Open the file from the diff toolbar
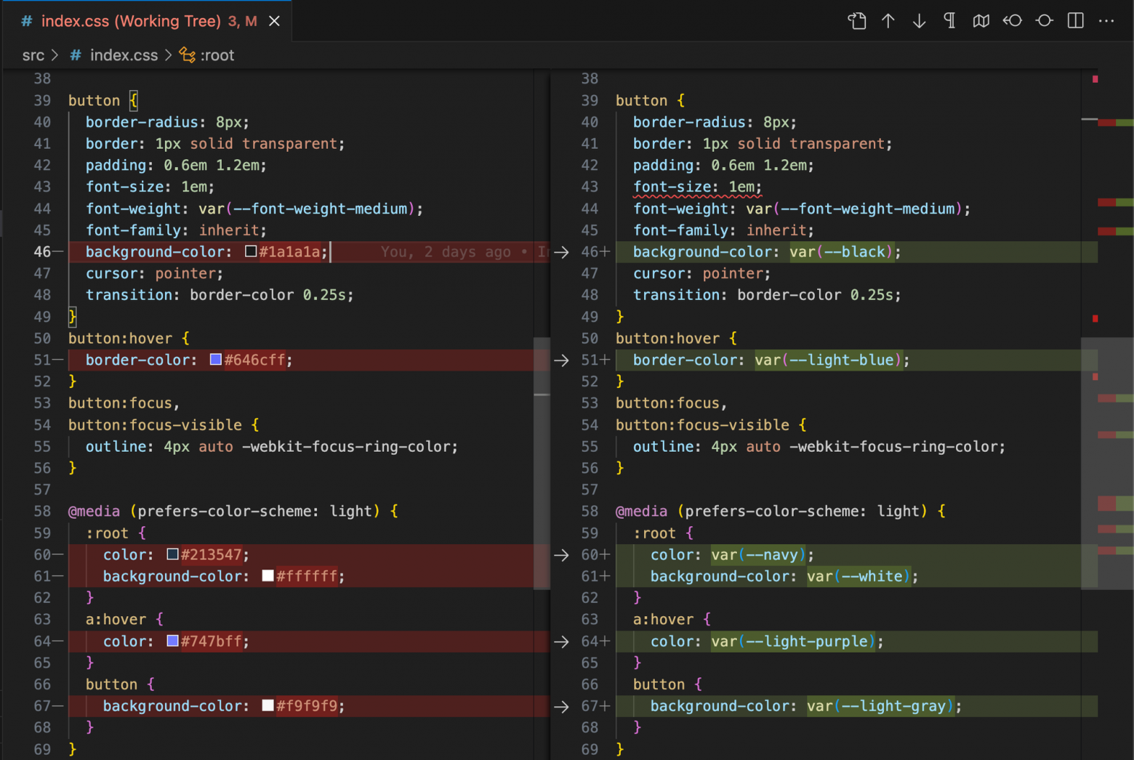1134x760 pixels. [857, 21]
